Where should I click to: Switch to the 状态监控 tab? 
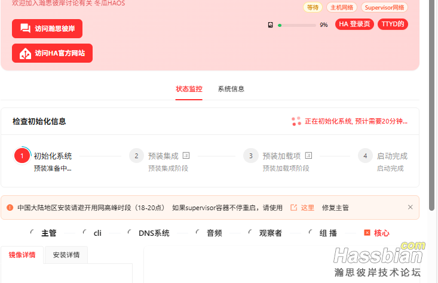coord(189,89)
